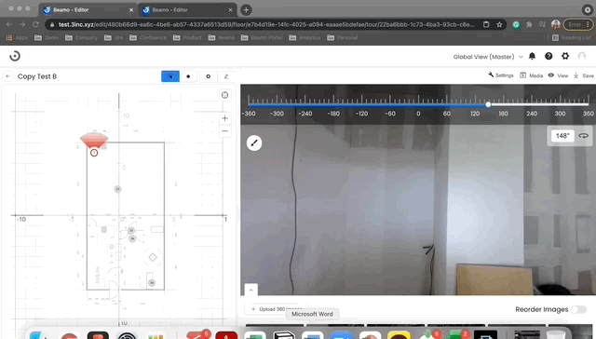Screen dimensions: 596x339
Task: Open the Trash in the Dock
Action: point(556,335)
